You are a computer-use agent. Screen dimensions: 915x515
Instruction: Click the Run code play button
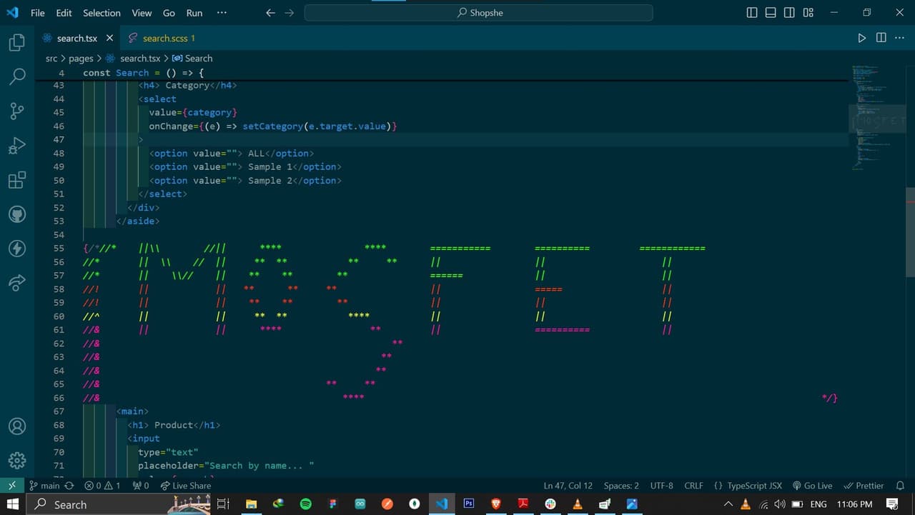pyautogui.click(x=861, y=38)
